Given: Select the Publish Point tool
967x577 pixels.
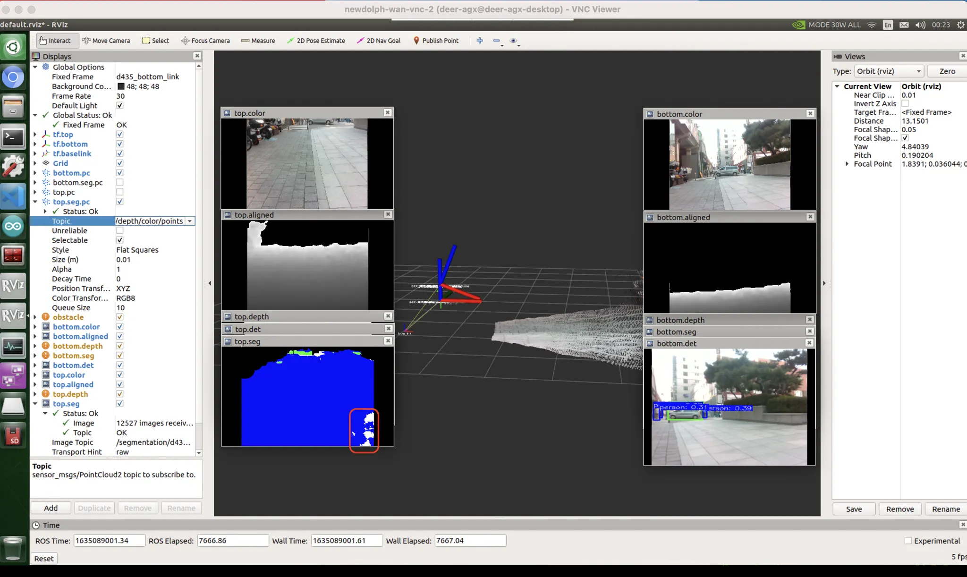Looking at the screenshot, I should [x=436, y=41].
